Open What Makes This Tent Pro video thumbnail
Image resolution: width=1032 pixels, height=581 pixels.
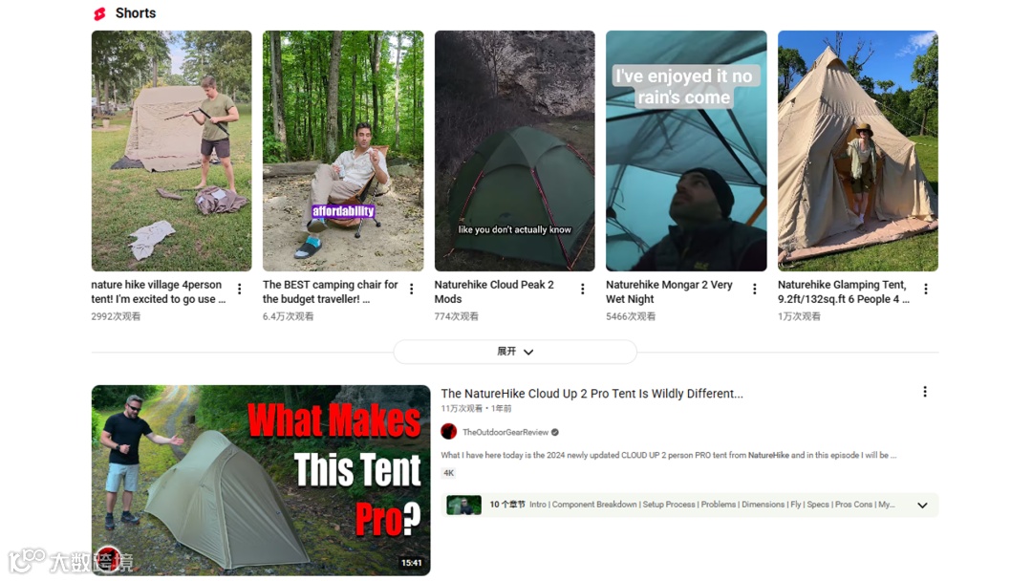click(261, 481)
